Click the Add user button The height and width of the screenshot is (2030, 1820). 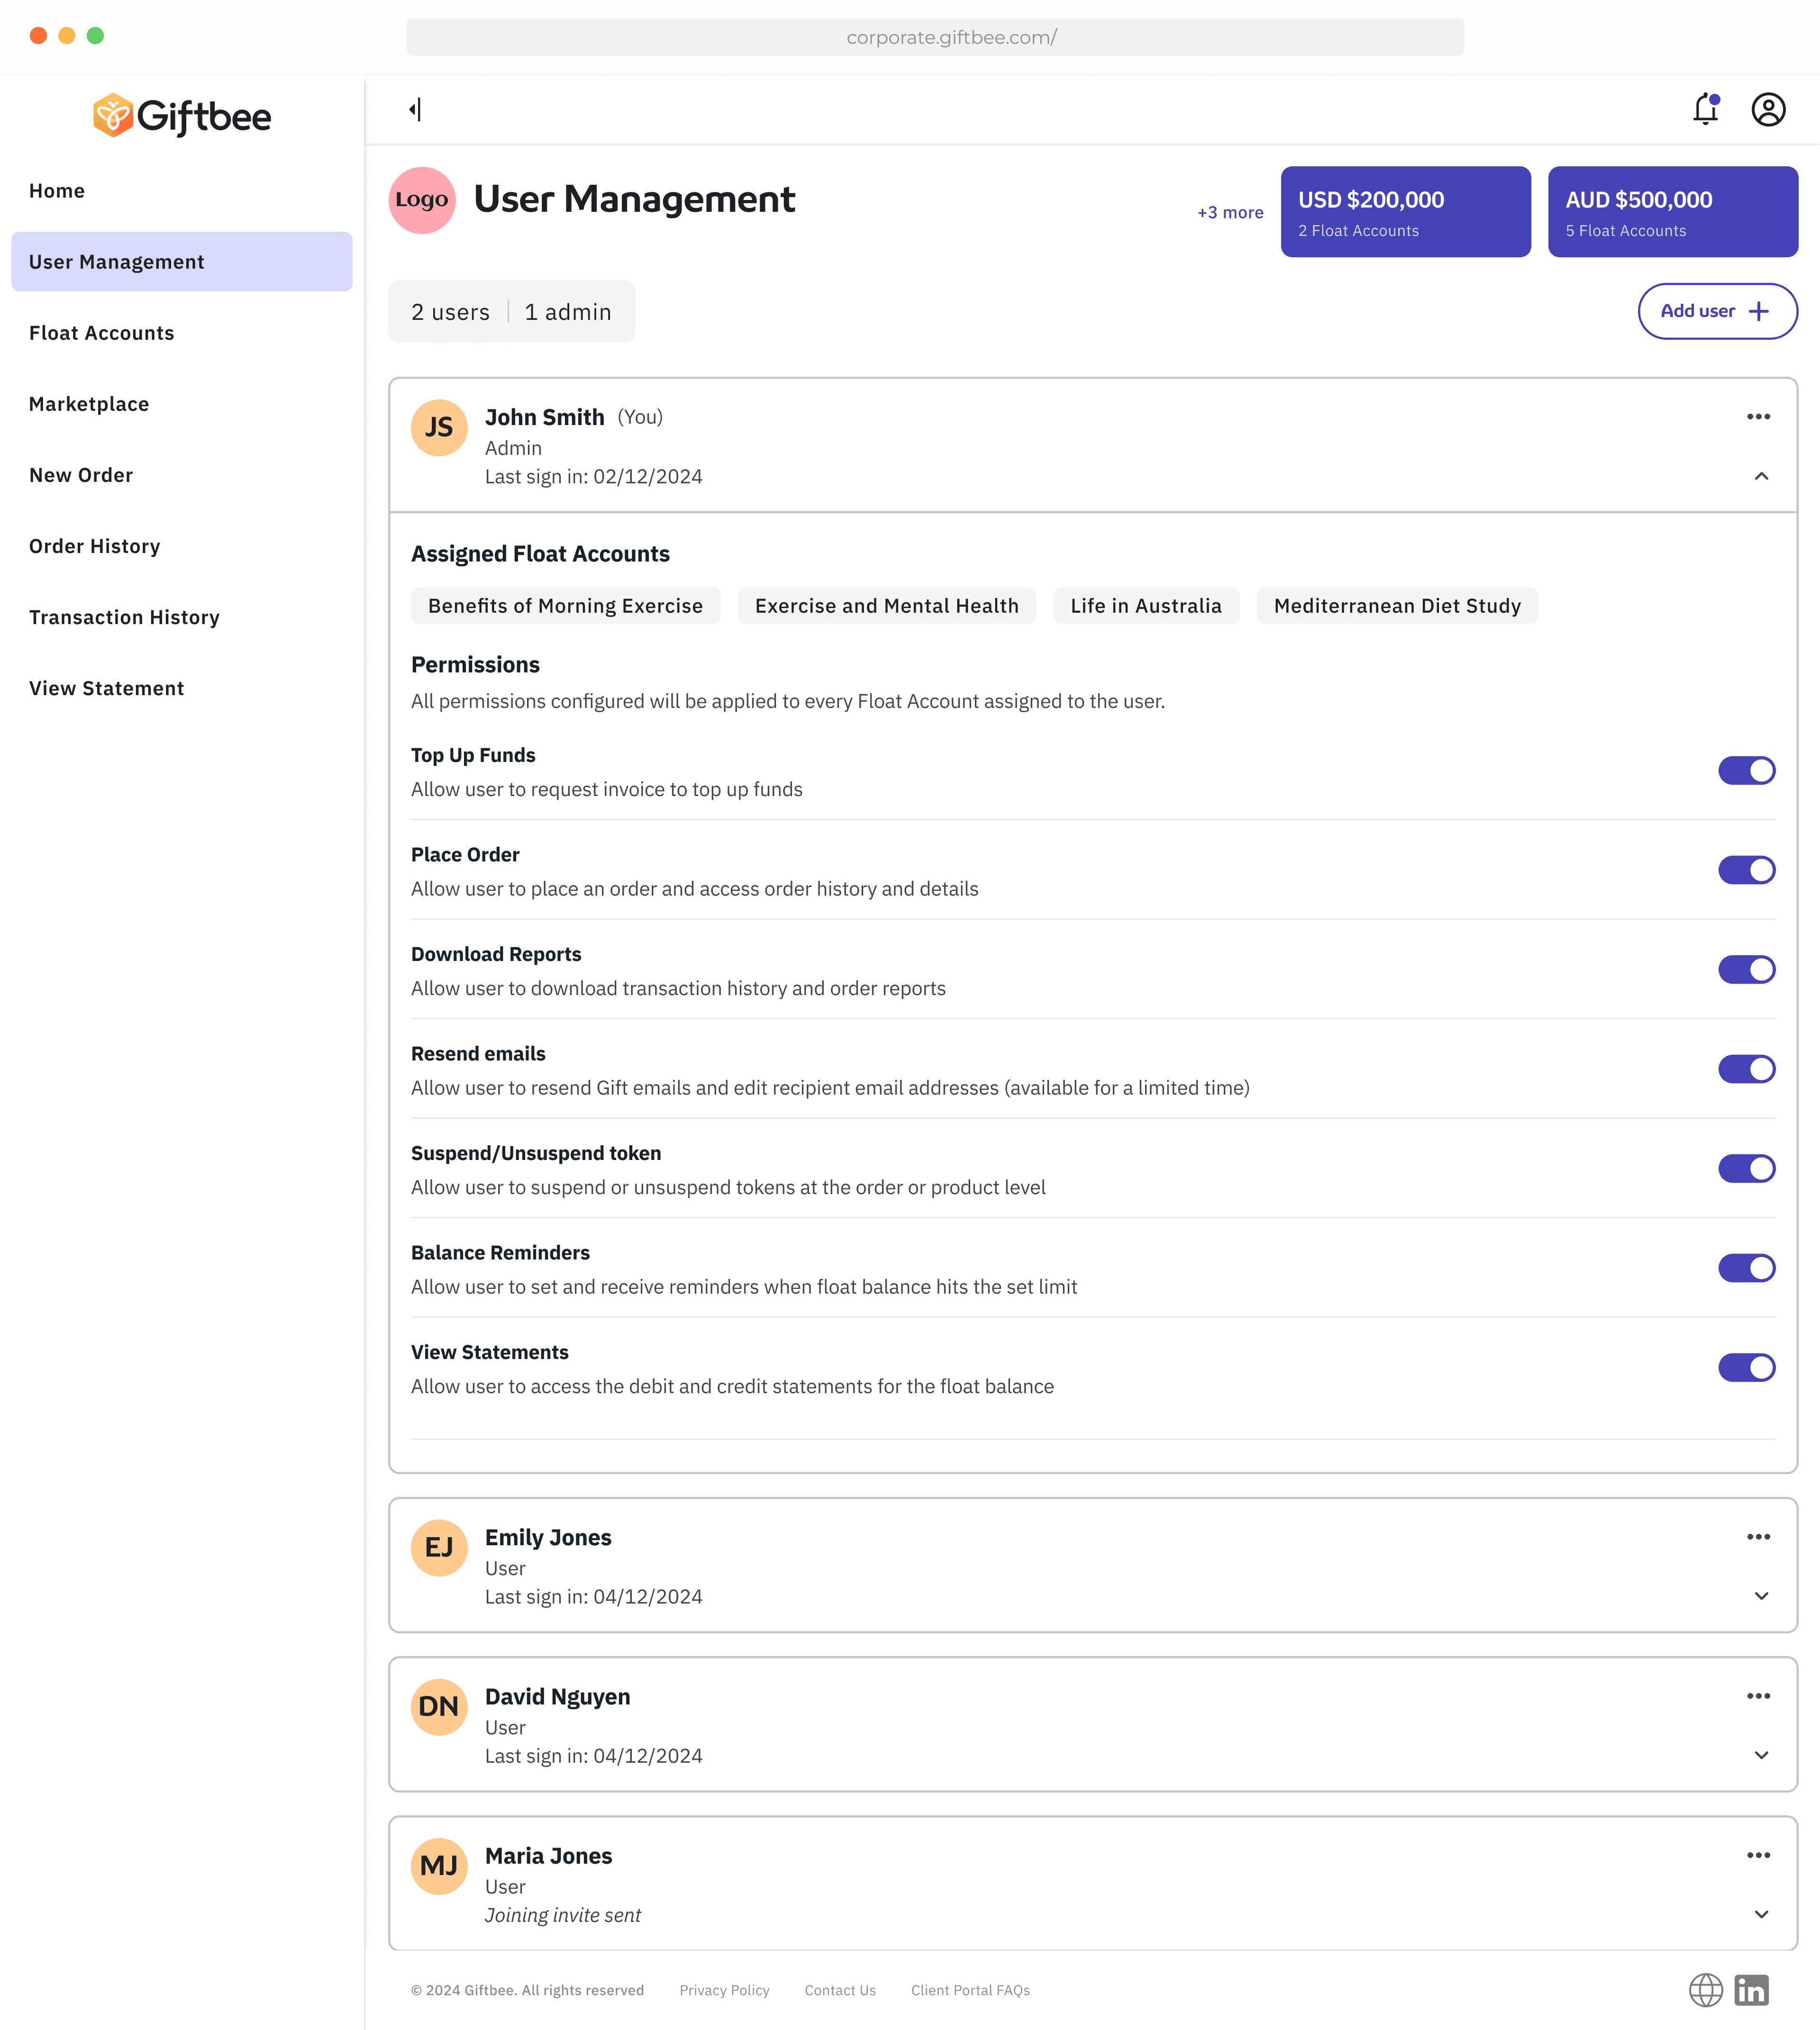(x=1716, y=311)
